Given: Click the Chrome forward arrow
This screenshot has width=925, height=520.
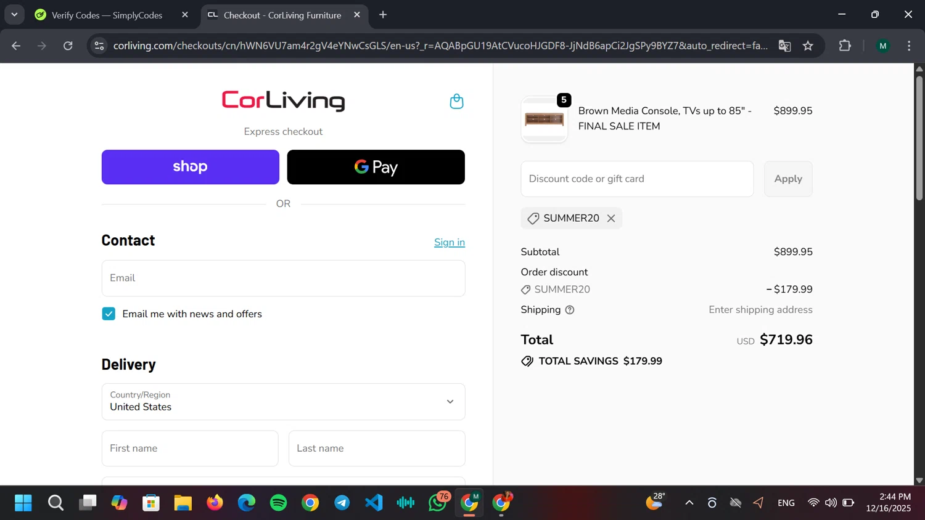Looking at the screenshot, I should pyautogui.click(x=42, y=46).
